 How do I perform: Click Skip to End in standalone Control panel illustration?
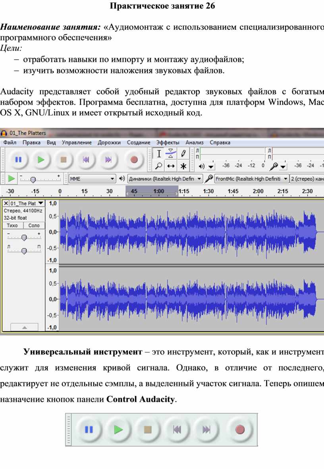(x=206, y=430)
